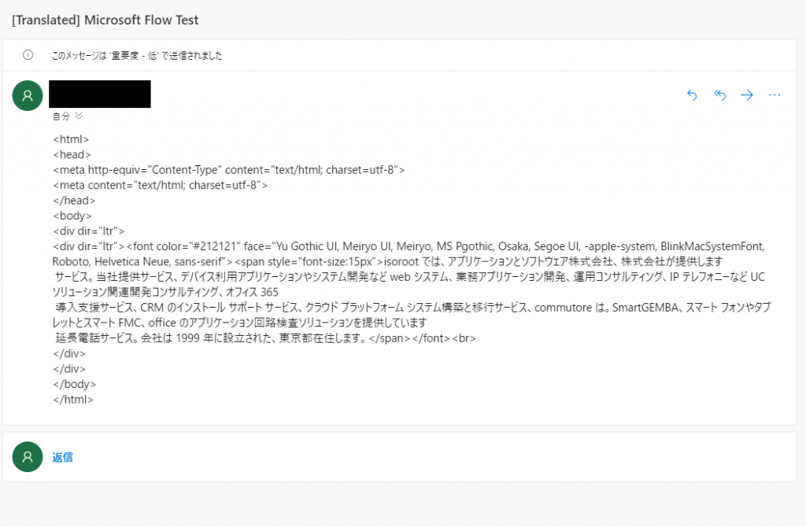Click the redacted sender name block

[x=100, y=94]
